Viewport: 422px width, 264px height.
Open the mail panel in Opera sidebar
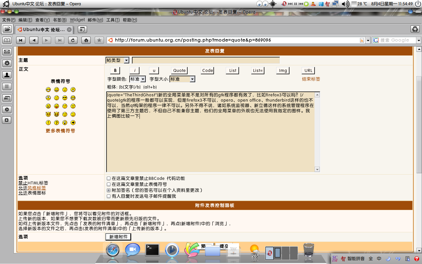click(7, 52)
